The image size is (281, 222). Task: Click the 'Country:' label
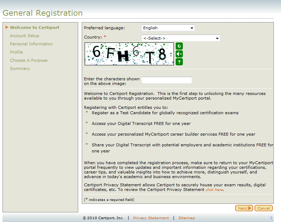pyautogui.click(x=93, y=37)
